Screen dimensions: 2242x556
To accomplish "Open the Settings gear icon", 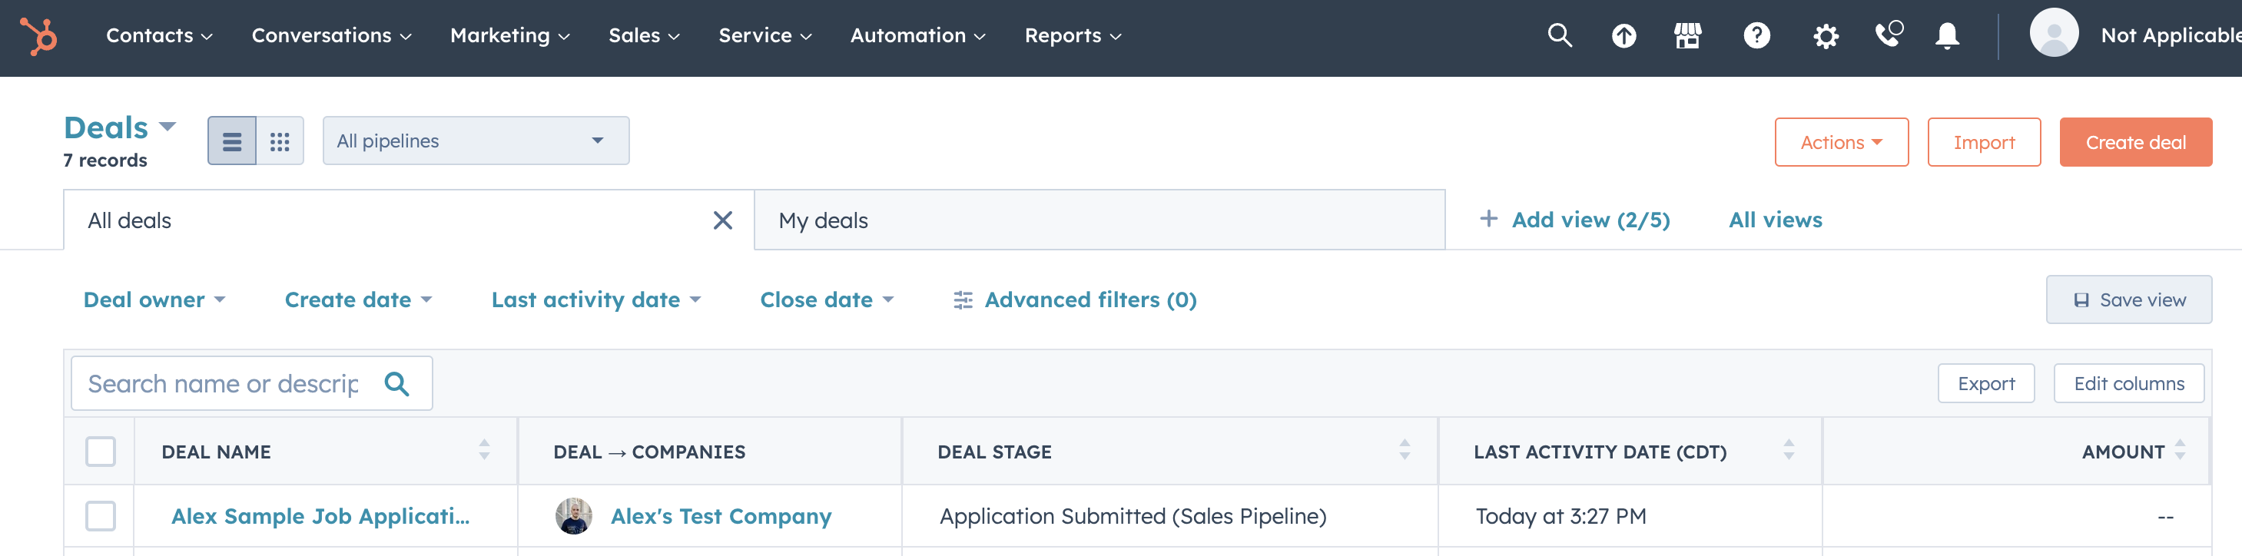I will 1825,35.
